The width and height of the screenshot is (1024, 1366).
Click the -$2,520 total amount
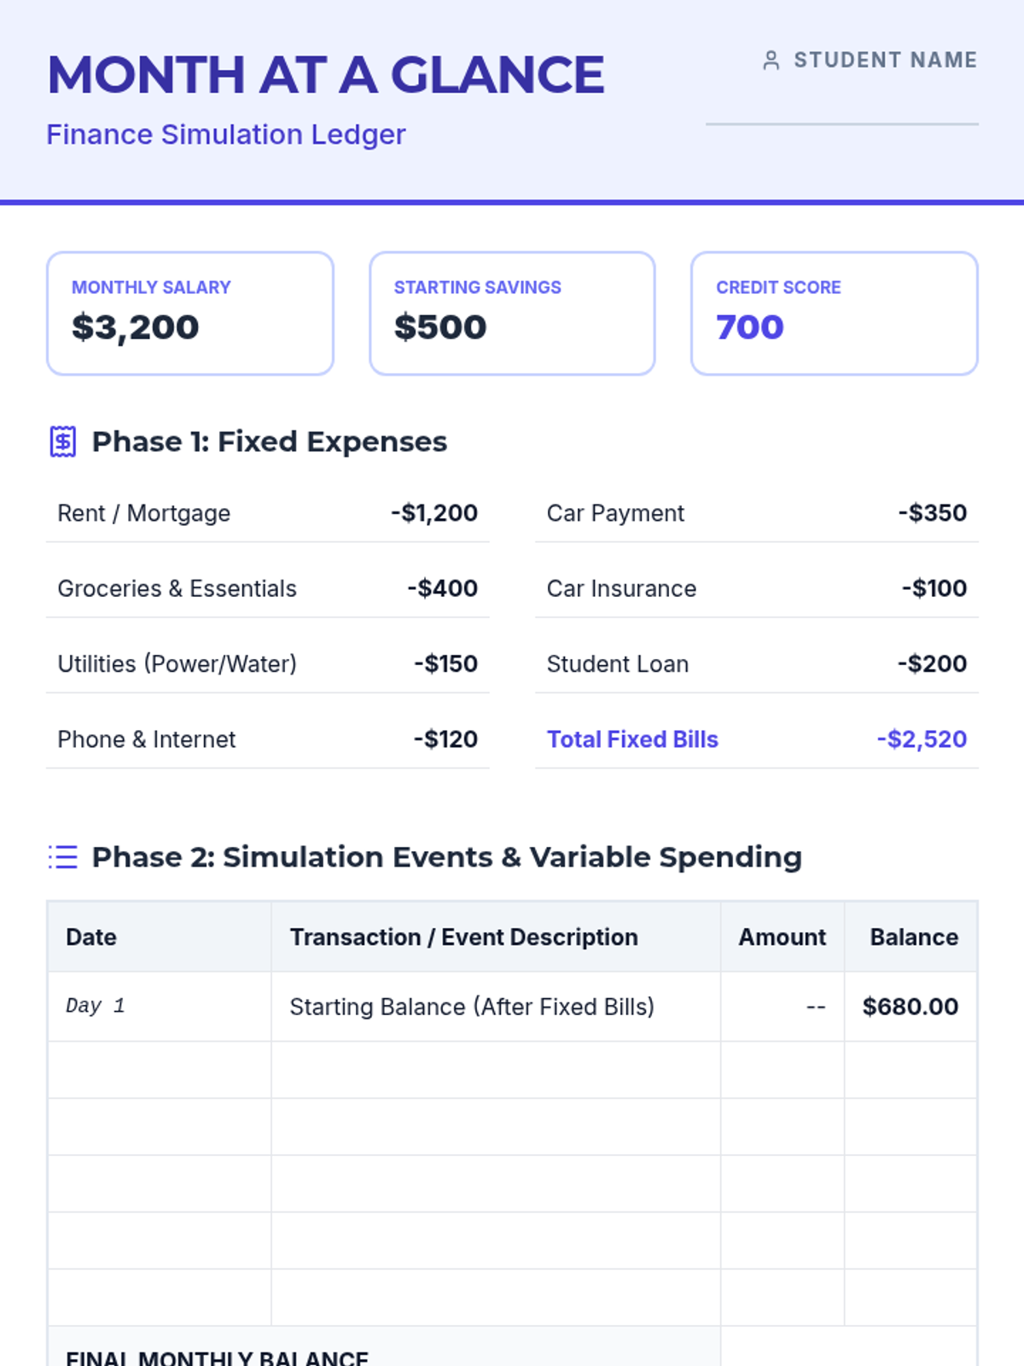click(x=922, y=739)
